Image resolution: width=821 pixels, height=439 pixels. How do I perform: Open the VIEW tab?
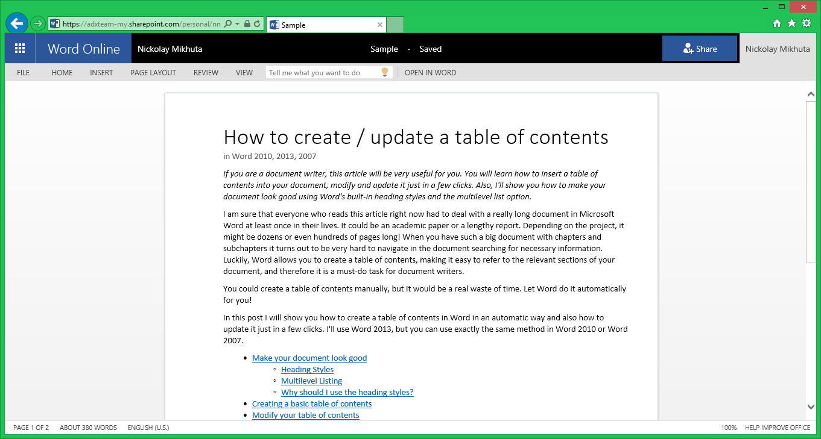point(244,72)
